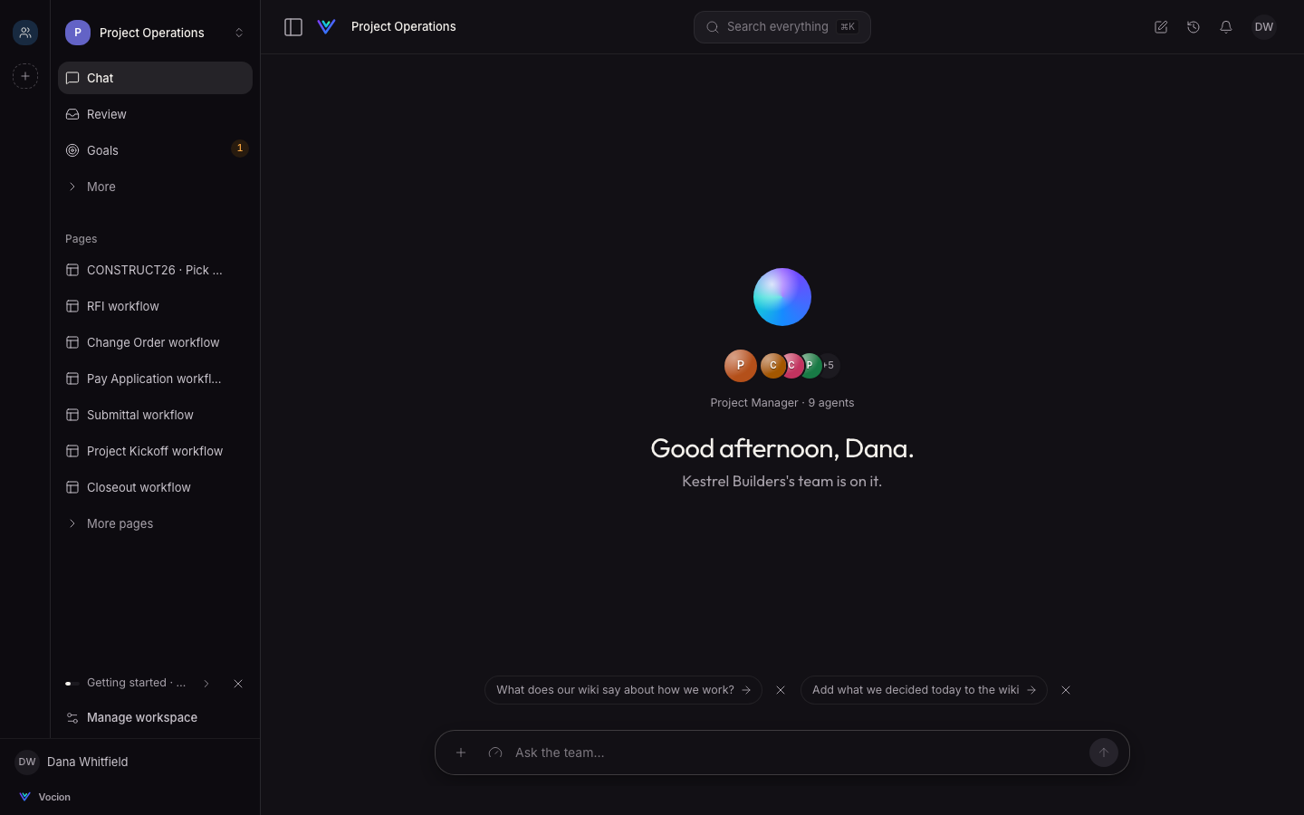Click the Project Operations header title
This screenshot has width=1304, height=815.
pyautogui.click(x=404, y=27)
